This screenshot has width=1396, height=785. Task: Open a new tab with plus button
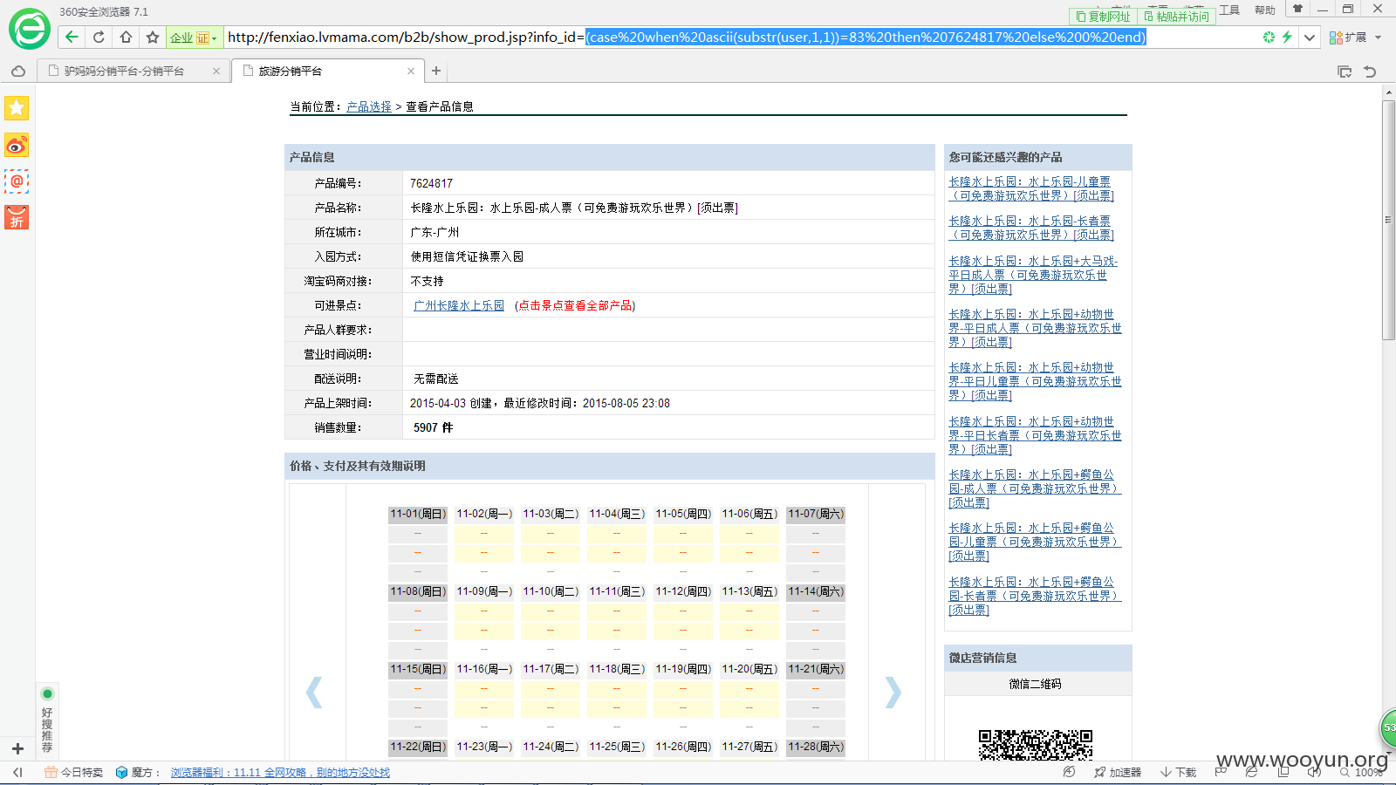pyautogui.click(x=436, y=71)
